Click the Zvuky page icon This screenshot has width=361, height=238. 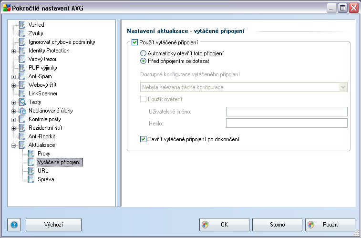pyautogui.click(x=22, y=33)
